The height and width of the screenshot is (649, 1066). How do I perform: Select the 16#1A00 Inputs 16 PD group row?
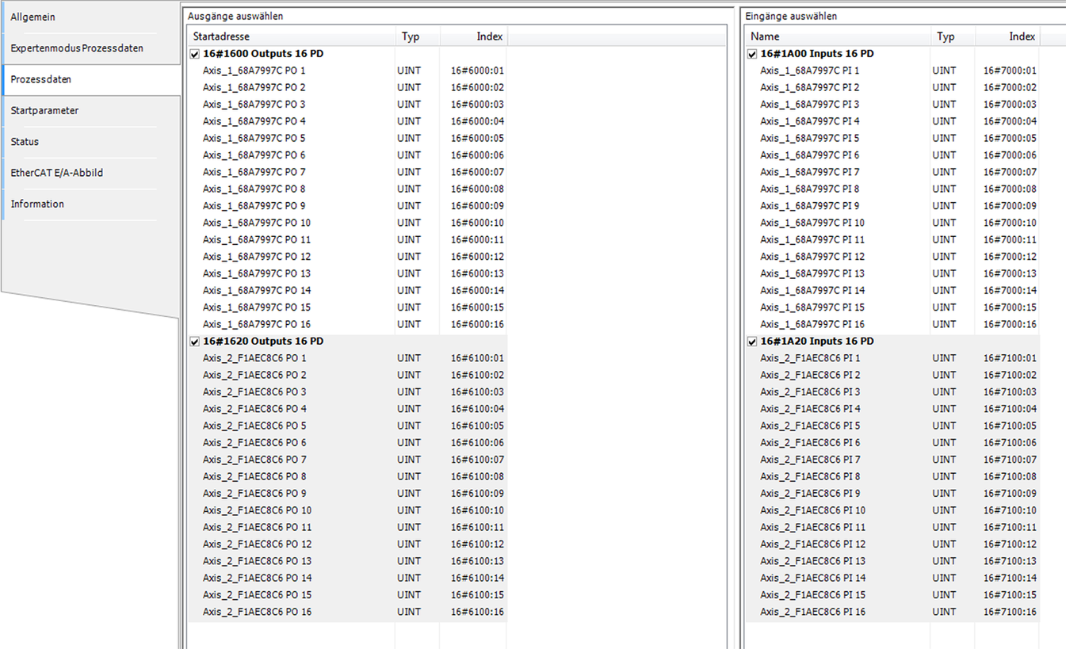[x=816, y=54]
